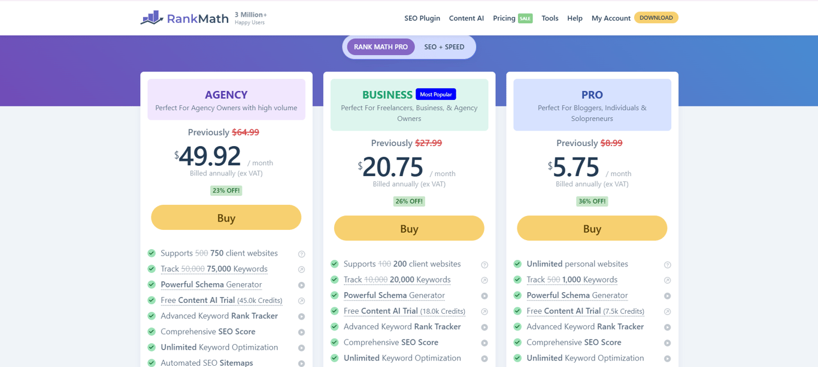Image resolution: width=818 pixels, height=367 pixels.
Task: Buy the Business plan
Action: coord(409,228)
